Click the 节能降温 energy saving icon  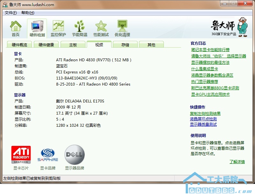pos(79,28)
